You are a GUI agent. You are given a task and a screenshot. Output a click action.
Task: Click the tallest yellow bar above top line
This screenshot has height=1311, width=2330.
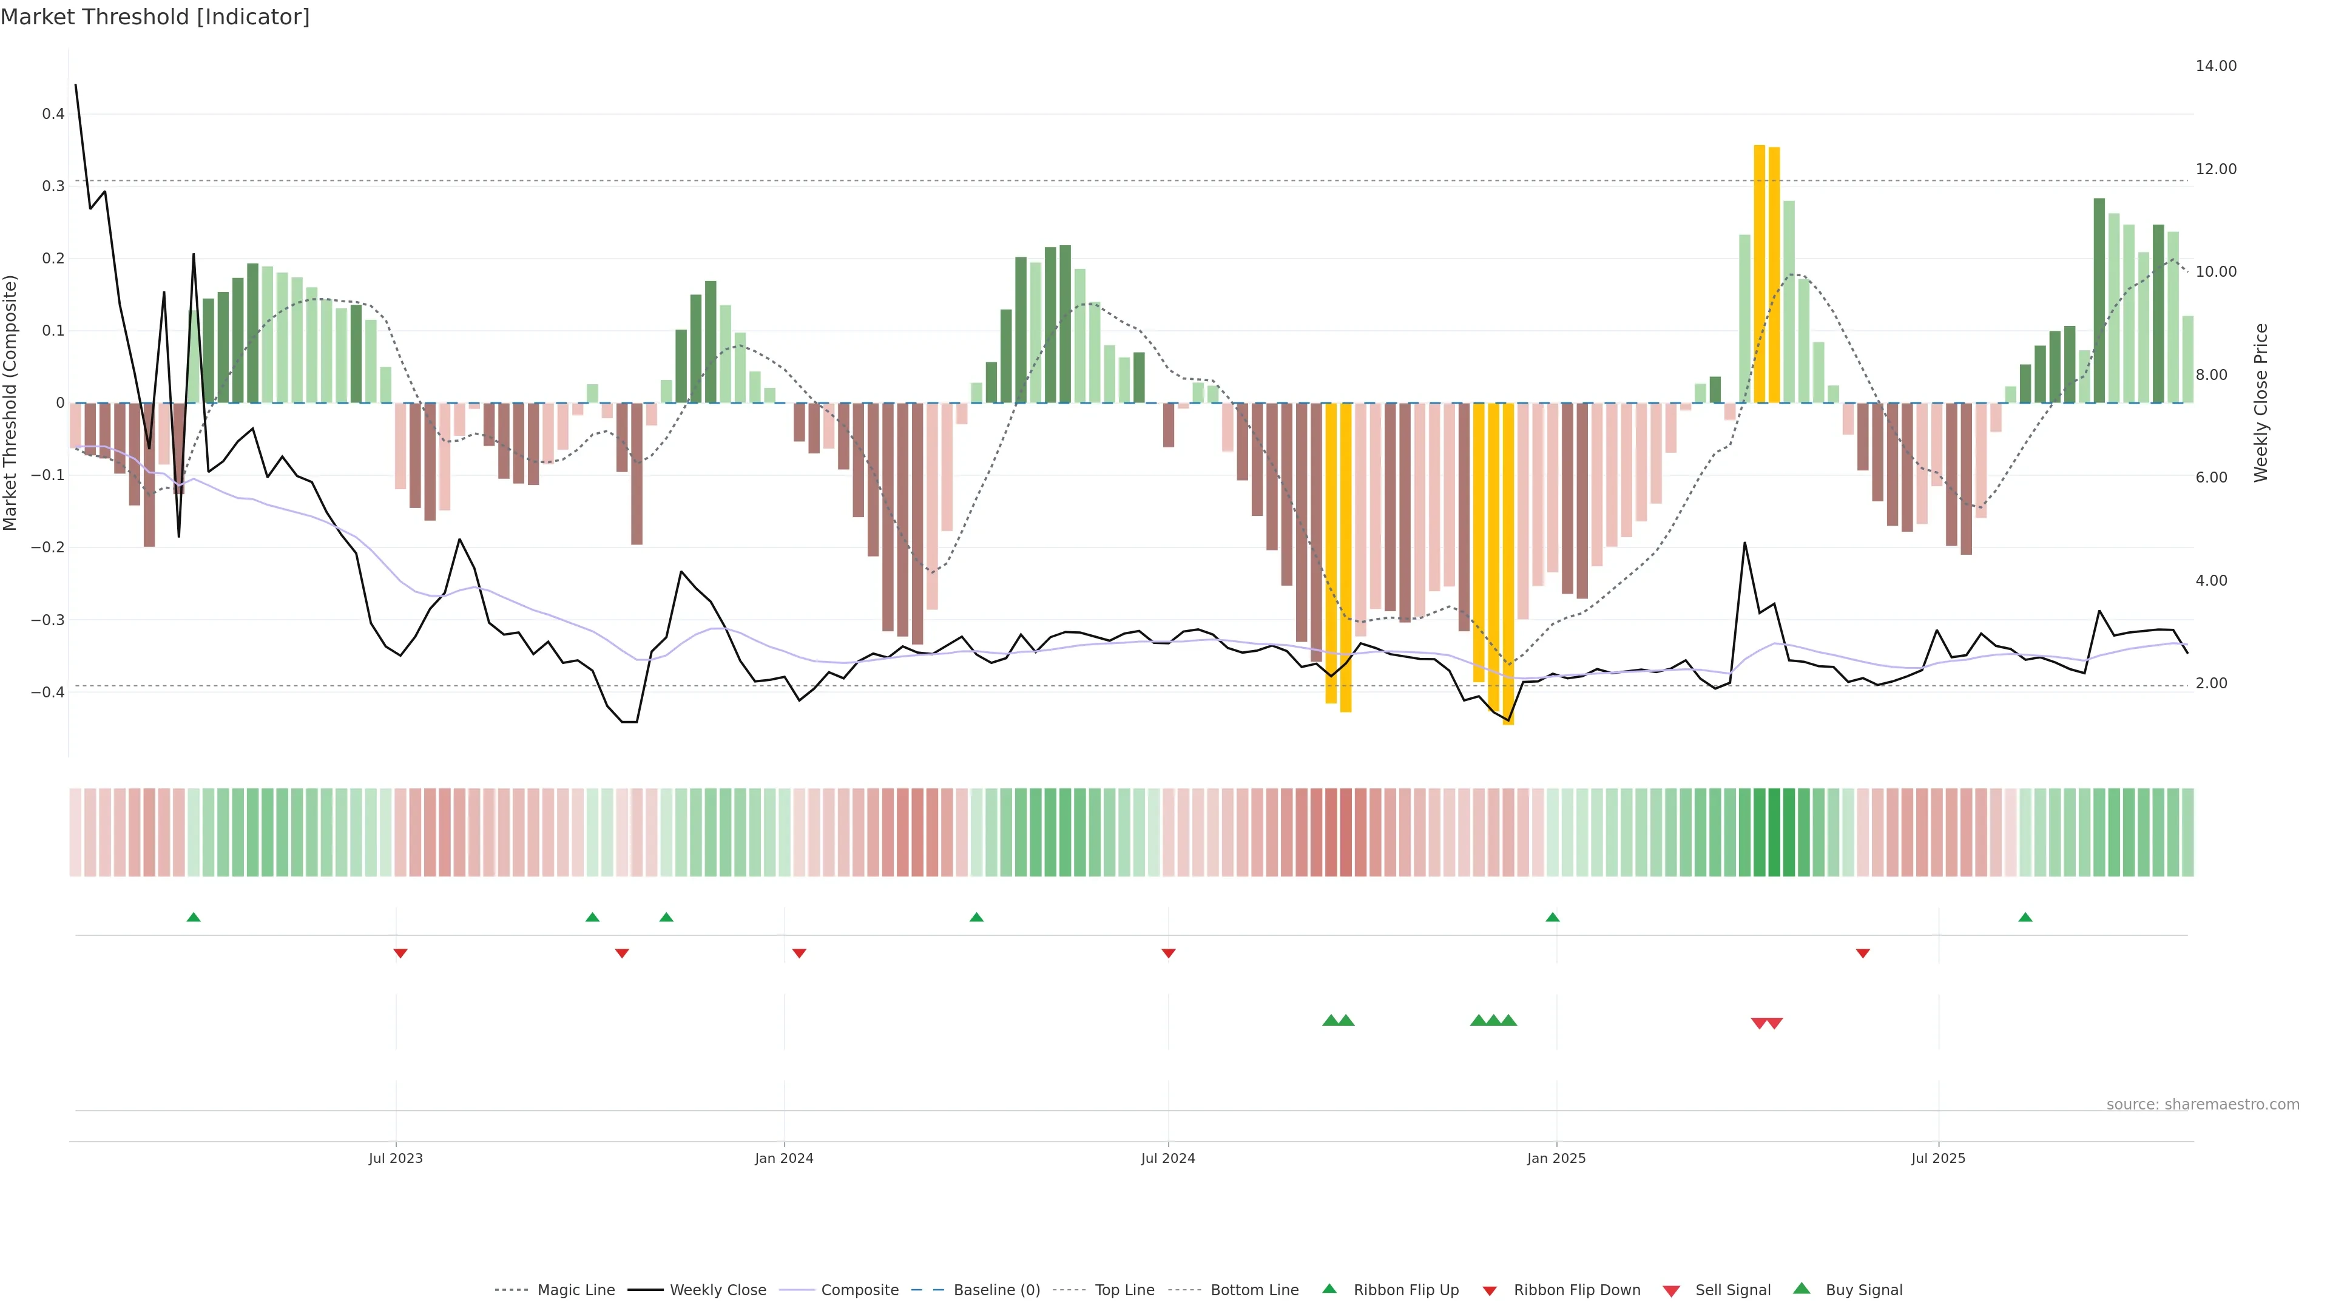pos(1759,271)
